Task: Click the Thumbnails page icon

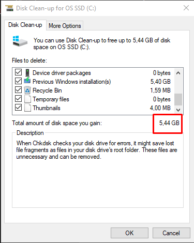Action: pos(27,108)
